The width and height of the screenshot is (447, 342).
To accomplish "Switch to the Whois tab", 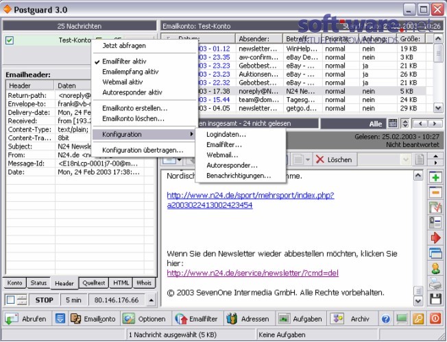I will click(144, 282).
